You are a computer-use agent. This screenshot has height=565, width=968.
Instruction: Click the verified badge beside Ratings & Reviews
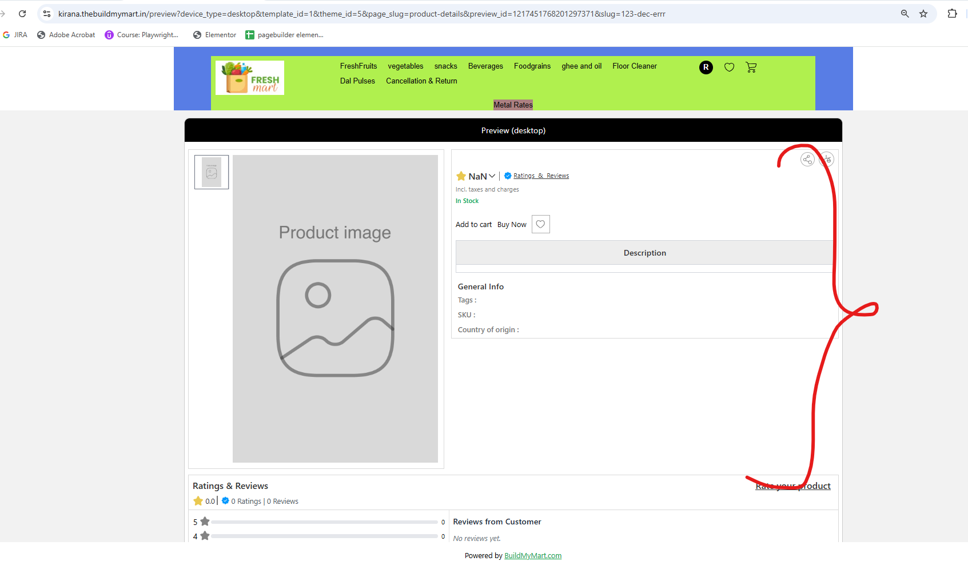508,176
